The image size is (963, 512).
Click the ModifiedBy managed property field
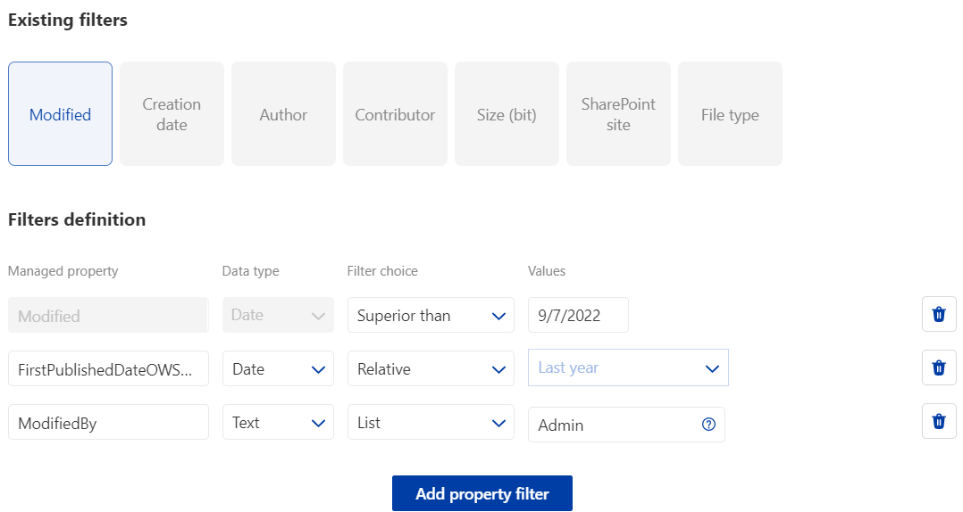[x=108, y=422]
